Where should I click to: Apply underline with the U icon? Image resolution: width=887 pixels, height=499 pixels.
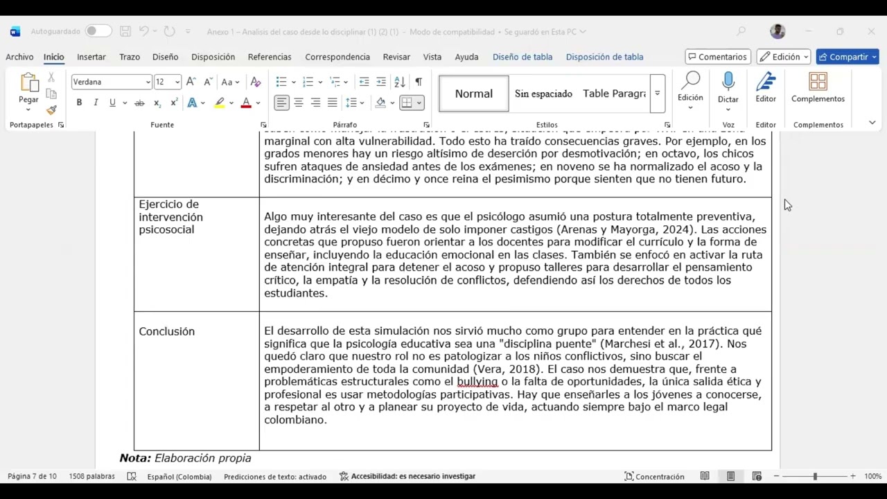click(112, 103)
